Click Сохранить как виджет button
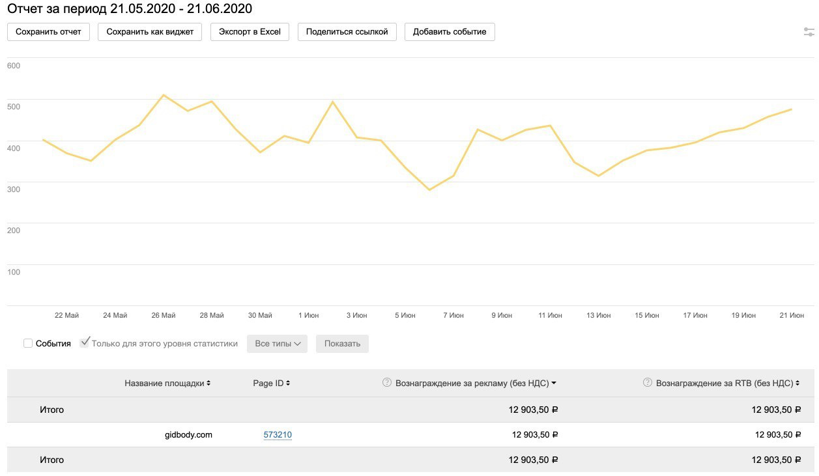 150,32
